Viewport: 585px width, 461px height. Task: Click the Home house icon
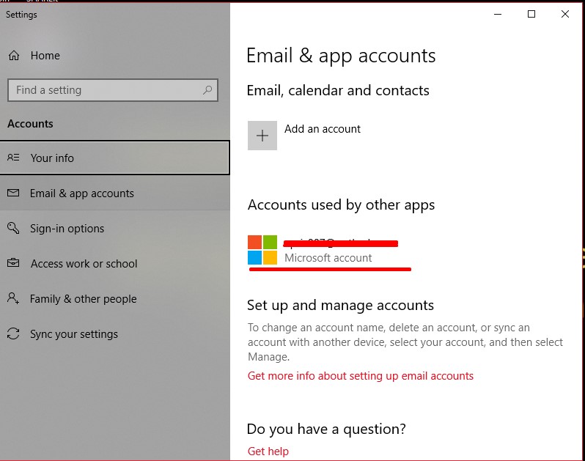tap(14, 56)
